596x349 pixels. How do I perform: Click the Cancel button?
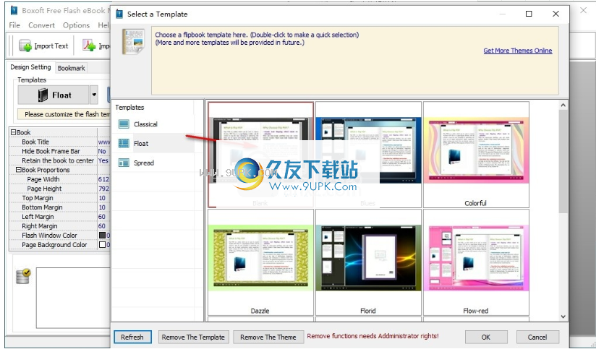coord(537,337)
